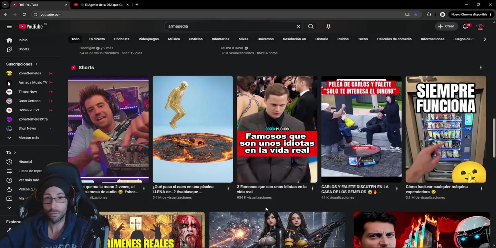Open the Carlos y Falete short thumbnail
The height and width of the screenshot is (248, 496).
(361, 129)
